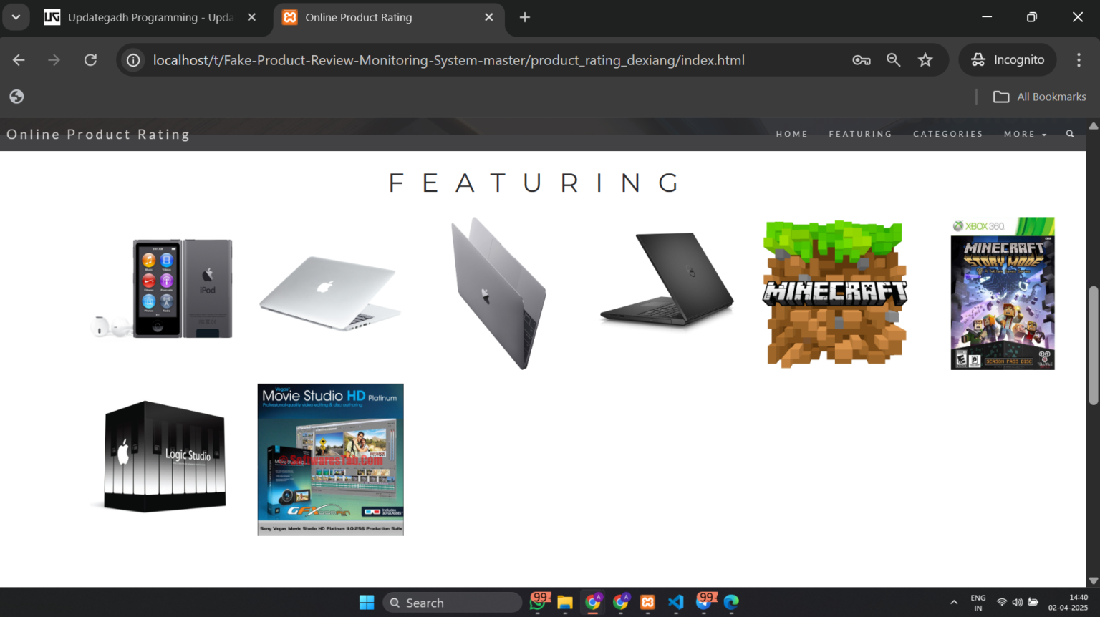Switch to Updategadh Programming tab
The image size is (1100, 617).
pos(150,17)
